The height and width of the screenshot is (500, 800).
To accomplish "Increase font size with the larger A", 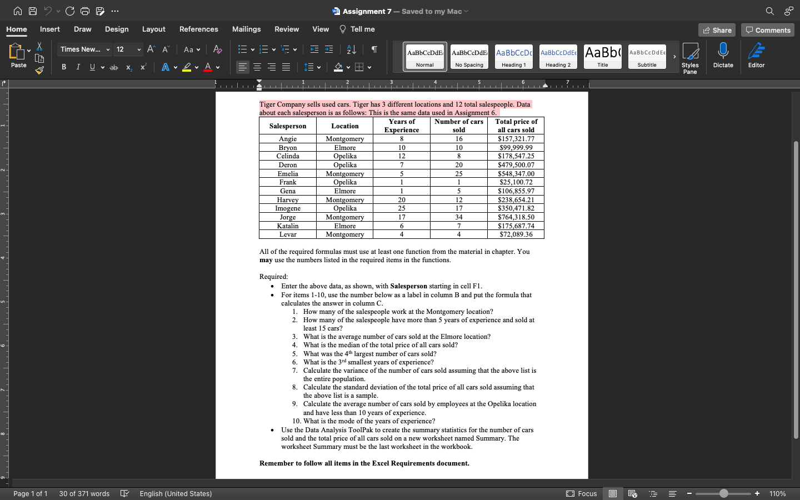I will (x=151, y=49).
